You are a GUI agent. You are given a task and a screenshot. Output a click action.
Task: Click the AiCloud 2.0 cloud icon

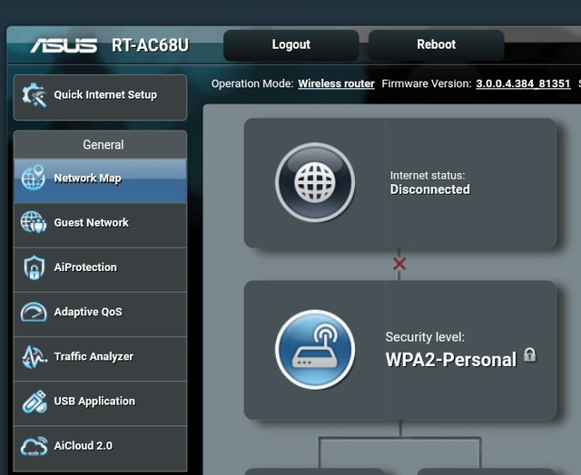[x=34, y=446]
